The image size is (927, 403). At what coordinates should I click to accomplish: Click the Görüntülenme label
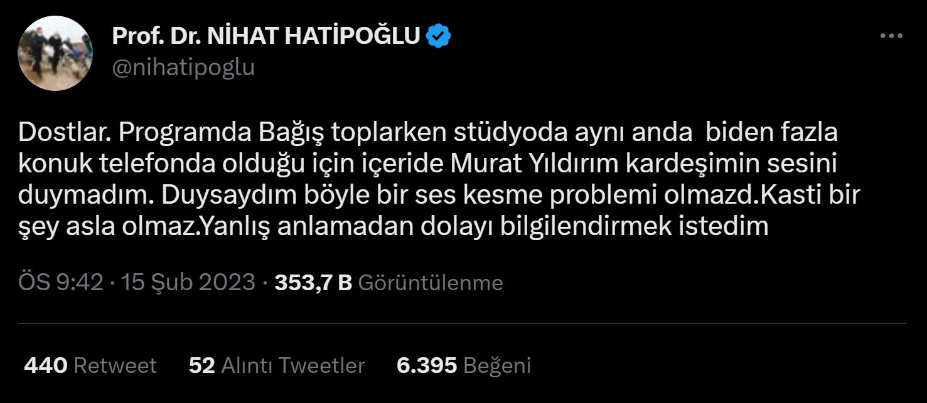[431, 283]
